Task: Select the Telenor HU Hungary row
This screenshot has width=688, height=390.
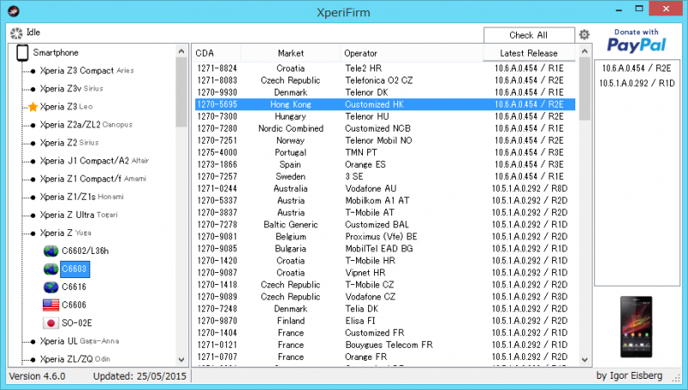Action: [384, 116]
